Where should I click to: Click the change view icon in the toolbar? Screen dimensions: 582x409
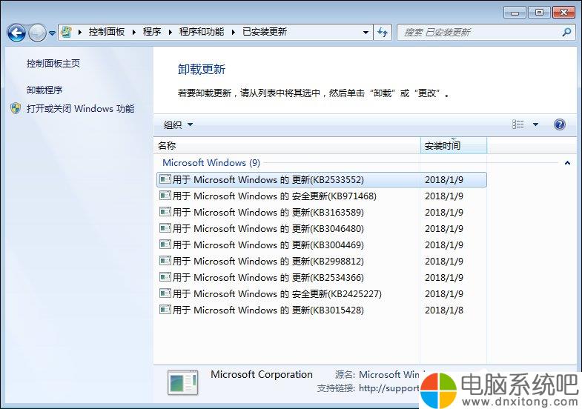coord(518,124)
